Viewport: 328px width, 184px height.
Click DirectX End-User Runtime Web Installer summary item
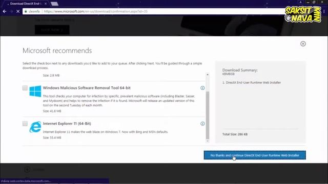click(252, 82)
